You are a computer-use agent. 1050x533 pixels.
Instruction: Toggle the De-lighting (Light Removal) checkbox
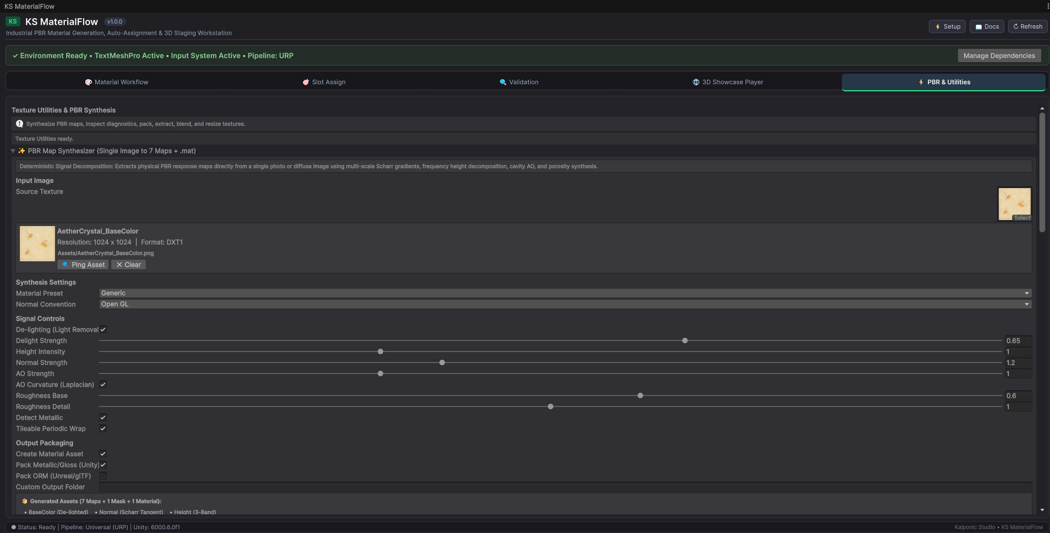(103, 329)
